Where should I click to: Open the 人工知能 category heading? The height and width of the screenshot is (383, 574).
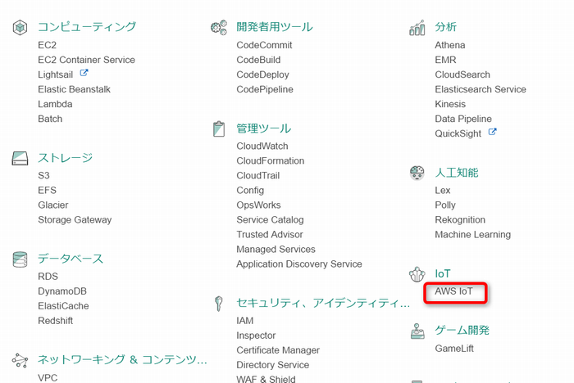pyautogui.click(x=457, y=173)
